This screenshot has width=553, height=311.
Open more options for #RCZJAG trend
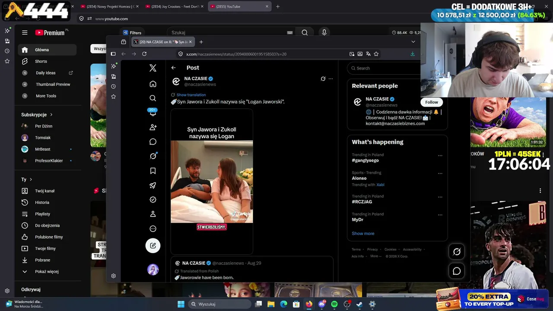(x=440, y=197)
